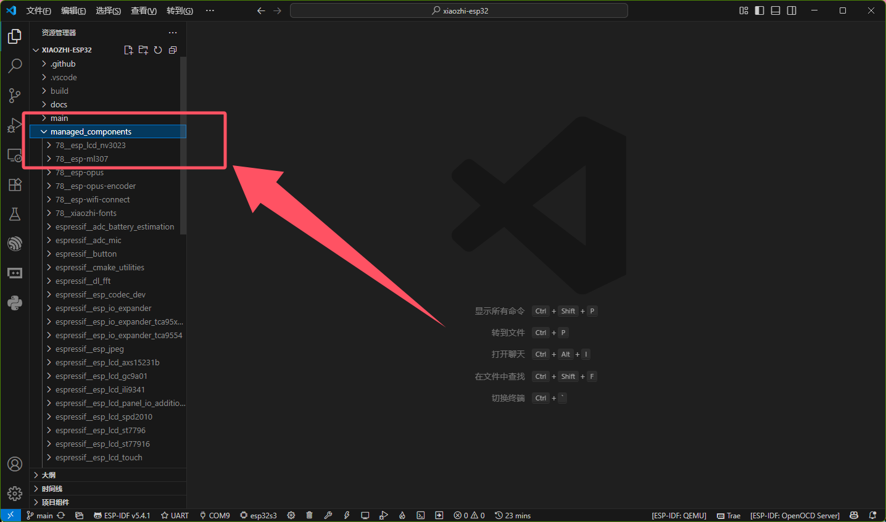Open the ESP-IDF Explorer icon in activity bar

click(15, 244)
